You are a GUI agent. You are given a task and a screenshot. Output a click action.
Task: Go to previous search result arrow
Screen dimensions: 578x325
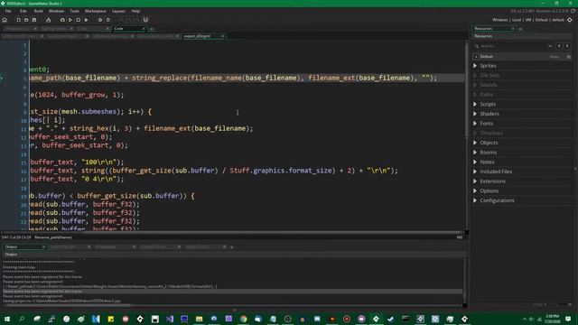559,46
